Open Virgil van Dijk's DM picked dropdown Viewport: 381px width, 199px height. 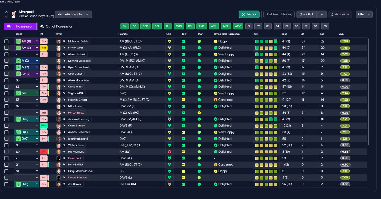(x=26, y=93)
